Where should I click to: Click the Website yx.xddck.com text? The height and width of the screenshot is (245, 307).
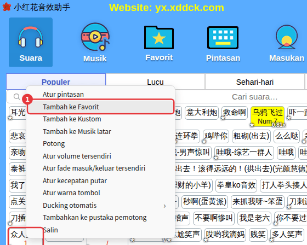pyautogui.click(x=167, y=8)
